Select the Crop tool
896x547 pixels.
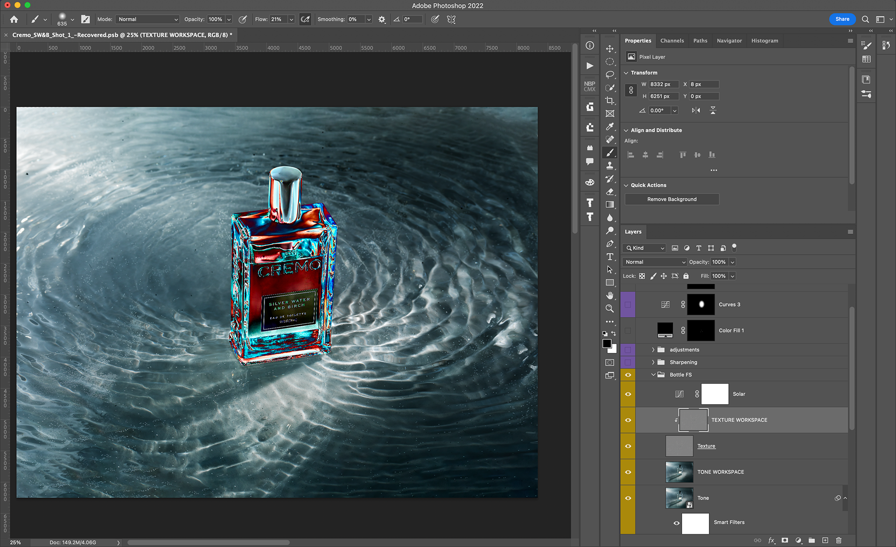[609, 100]
